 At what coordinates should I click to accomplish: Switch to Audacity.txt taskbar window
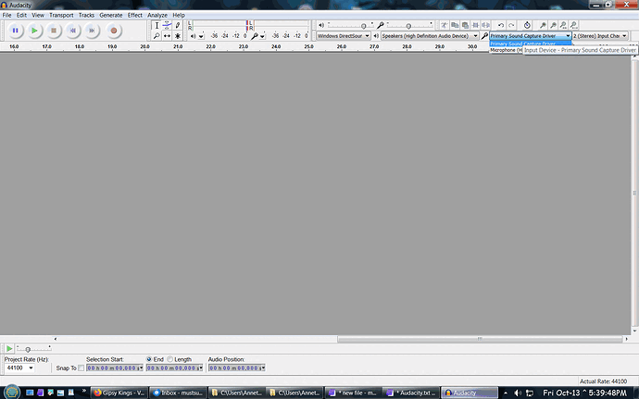412,393
